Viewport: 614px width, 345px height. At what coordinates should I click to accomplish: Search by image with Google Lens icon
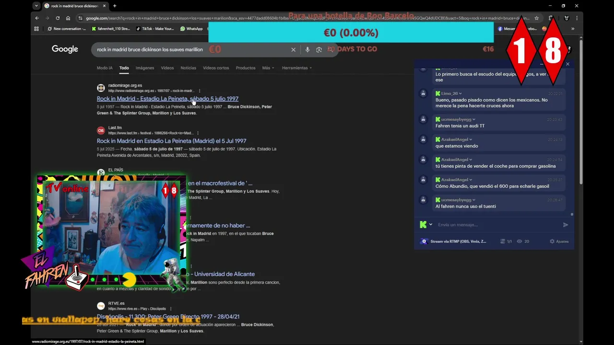click(319, 49)
